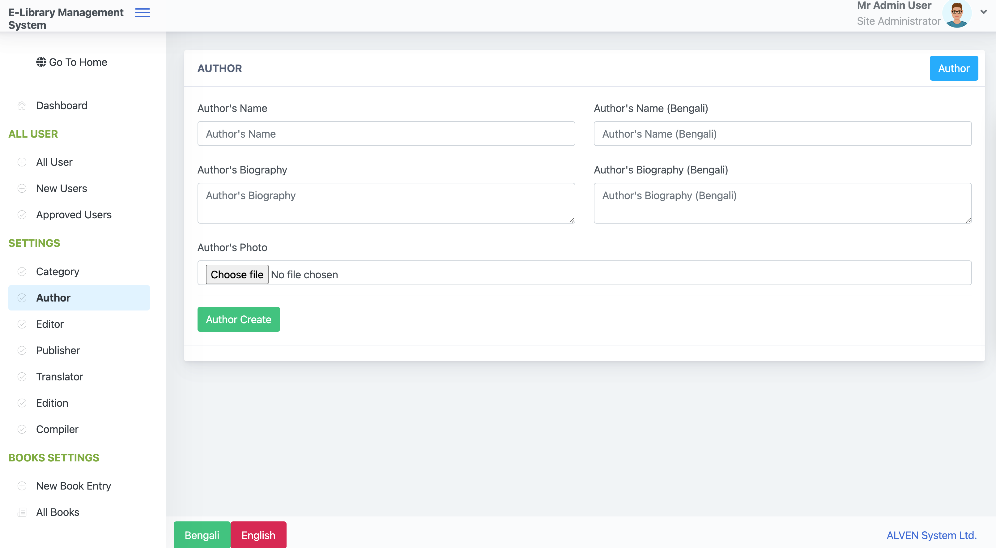Switch language to Bengali
Image resolution: width=996 pixels, height=548 pixels.
tap(202, 535)
